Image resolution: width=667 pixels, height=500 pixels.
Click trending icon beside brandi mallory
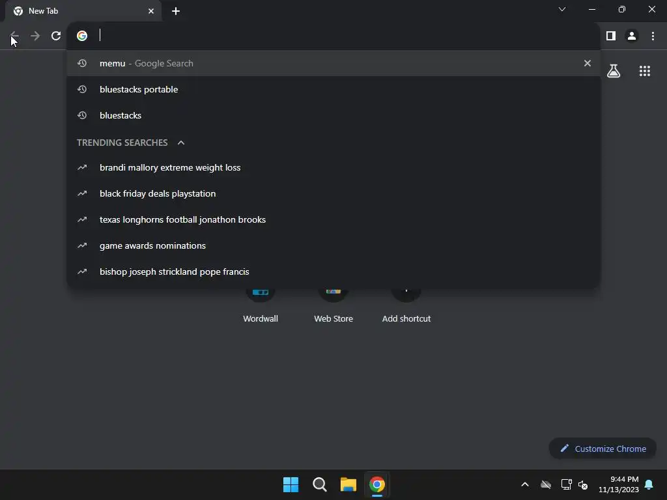click(x=82, y=167)
